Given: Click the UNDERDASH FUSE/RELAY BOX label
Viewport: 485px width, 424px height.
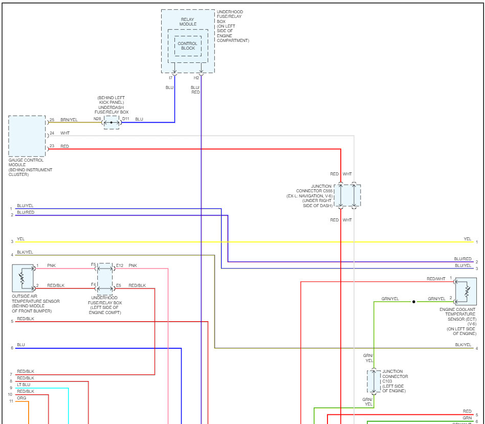Looking at the screenshot, I should 112,105.
